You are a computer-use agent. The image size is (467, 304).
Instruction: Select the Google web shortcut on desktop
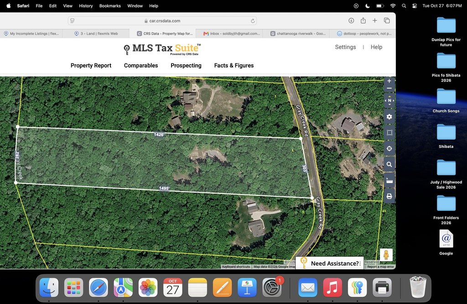tap(446, 242)
